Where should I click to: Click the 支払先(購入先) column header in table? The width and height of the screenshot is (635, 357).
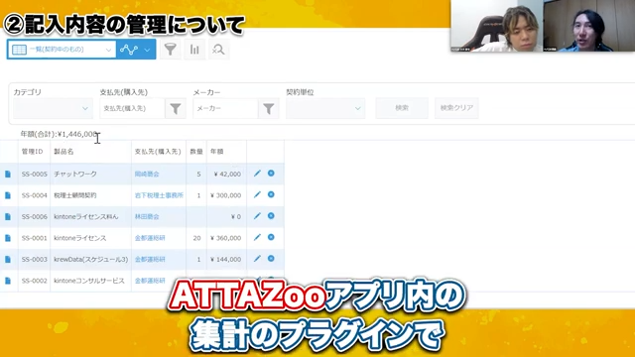[x=158, y=152]
